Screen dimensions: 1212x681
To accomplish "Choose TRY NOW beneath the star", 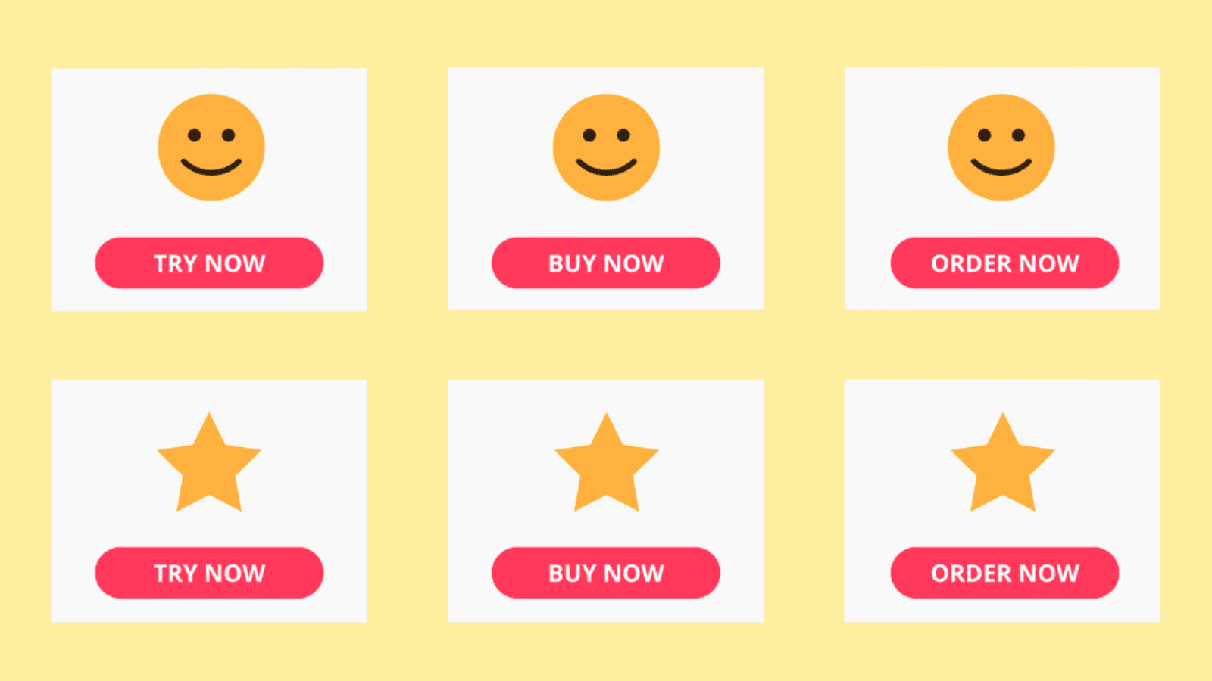I will [209, 573].
